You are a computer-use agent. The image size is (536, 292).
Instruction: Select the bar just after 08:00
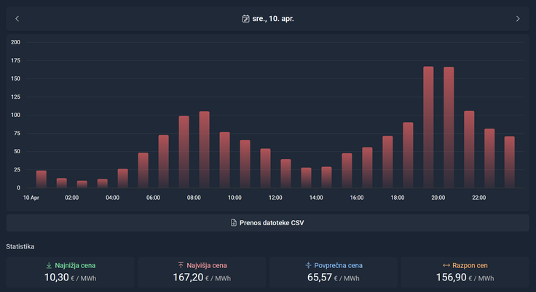click(x=205, y=150)
